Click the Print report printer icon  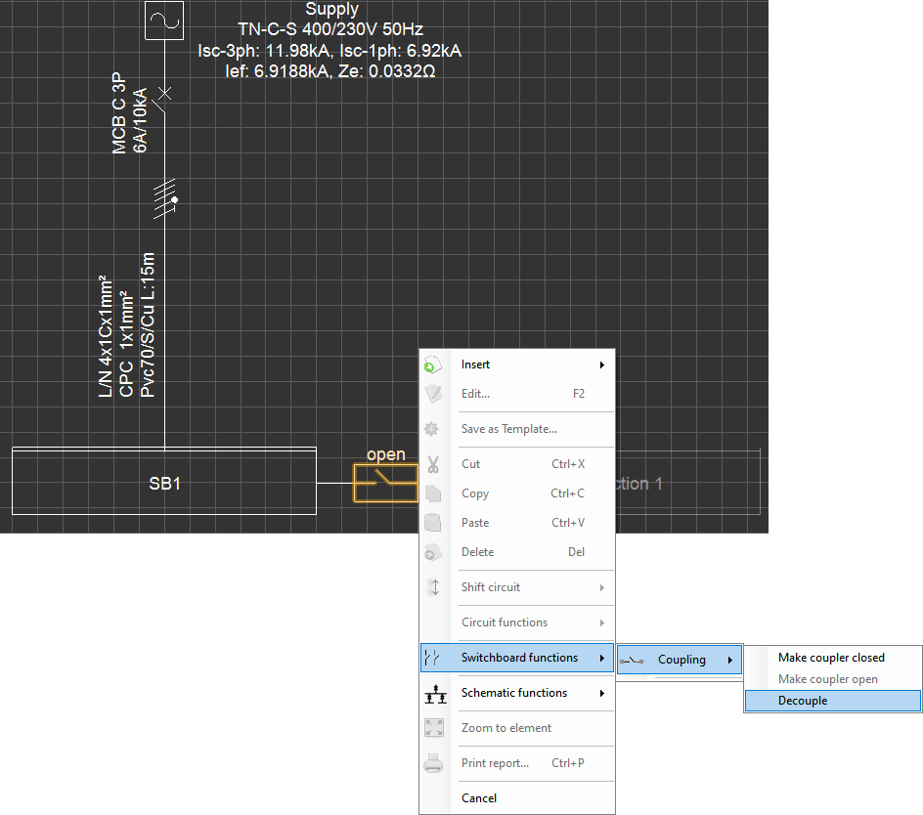pos(433,763)
